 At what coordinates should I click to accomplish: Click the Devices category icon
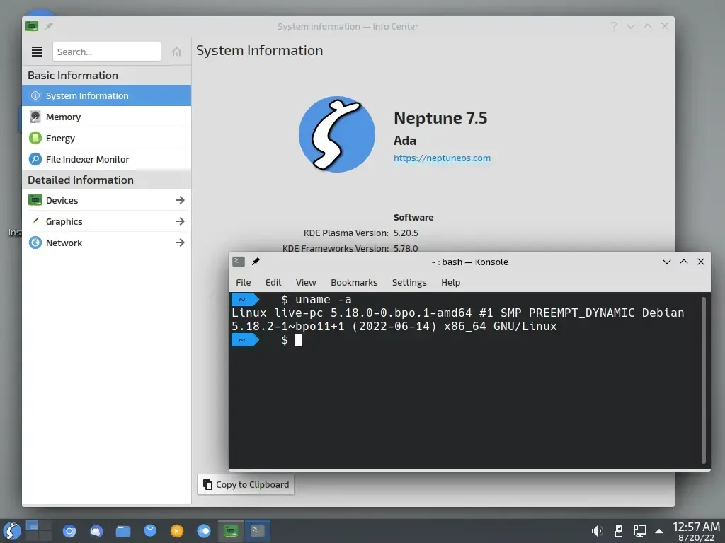(x=35, y=200)
